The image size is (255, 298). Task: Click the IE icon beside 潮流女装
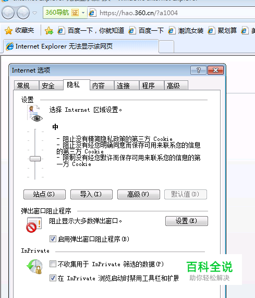[172, 30]
